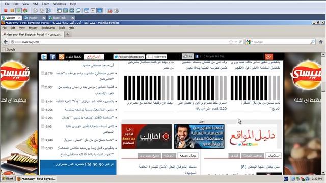This screenshot has height=183, width=326.
Task: Open the اخبارك news ad banner
Action: 147,136
